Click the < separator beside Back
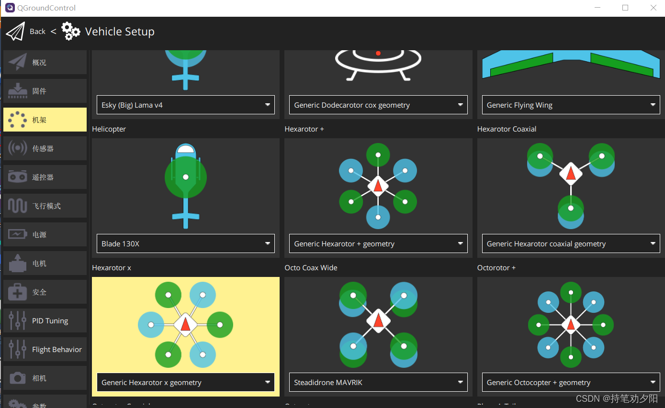This screenshot has width=665, height=408. pos(53,32)
